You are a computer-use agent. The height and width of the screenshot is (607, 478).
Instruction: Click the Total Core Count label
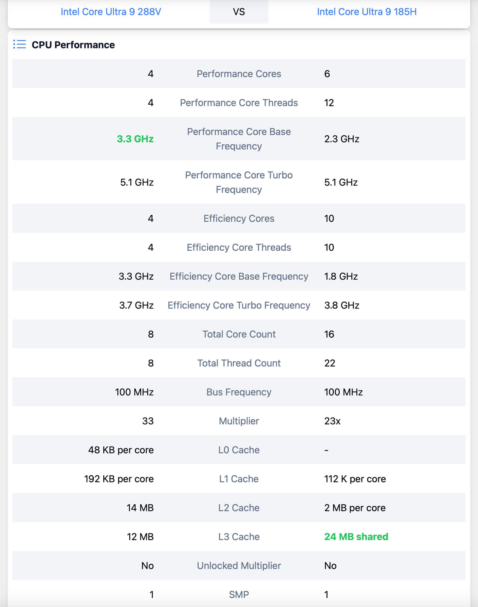[239, 334]
